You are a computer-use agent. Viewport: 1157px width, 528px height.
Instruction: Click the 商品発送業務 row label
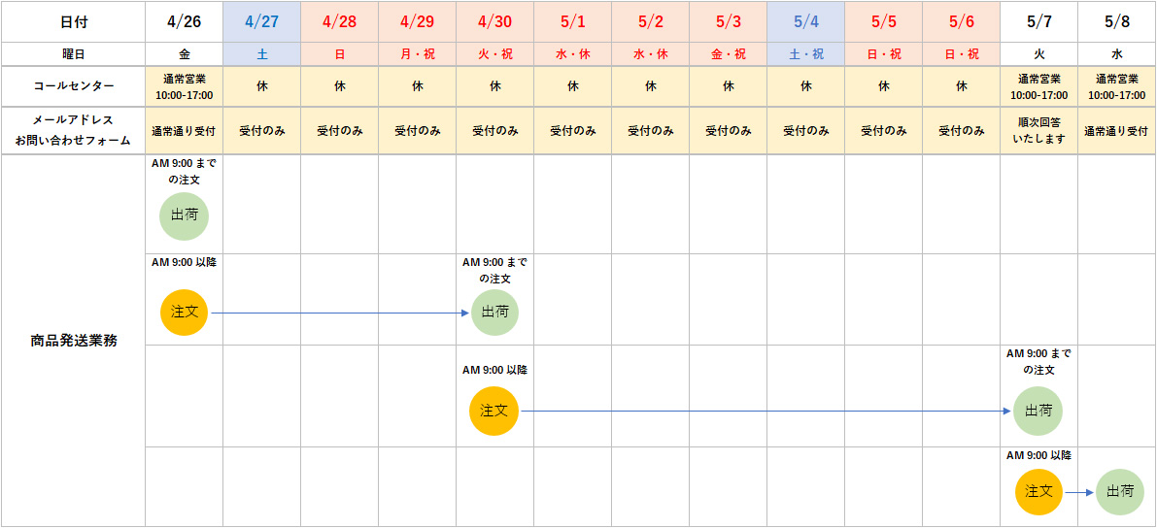(73, 341)
